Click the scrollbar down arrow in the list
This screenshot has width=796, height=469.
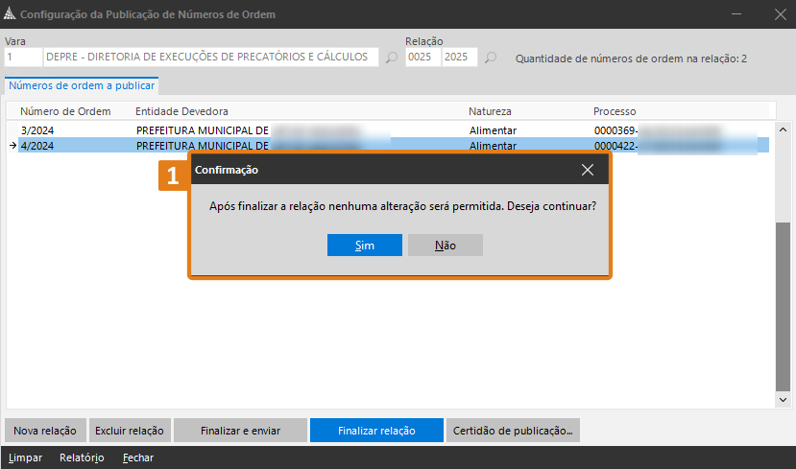pos(783,400)
